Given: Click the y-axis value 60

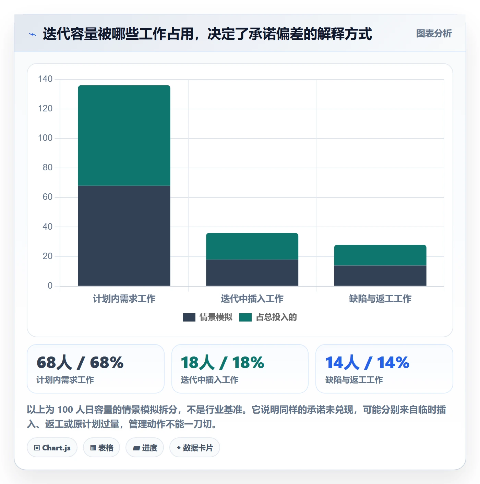Looking at the screenshot, I should tap(48, 197).
